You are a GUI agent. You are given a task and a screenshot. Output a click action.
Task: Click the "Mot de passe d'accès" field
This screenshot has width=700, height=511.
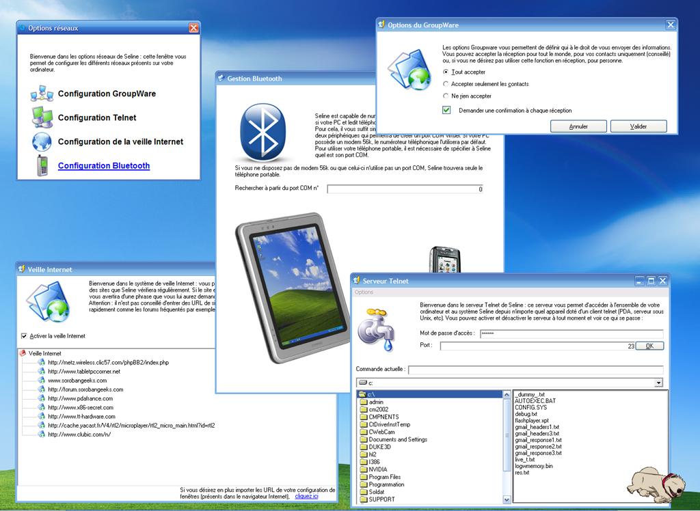572,333
